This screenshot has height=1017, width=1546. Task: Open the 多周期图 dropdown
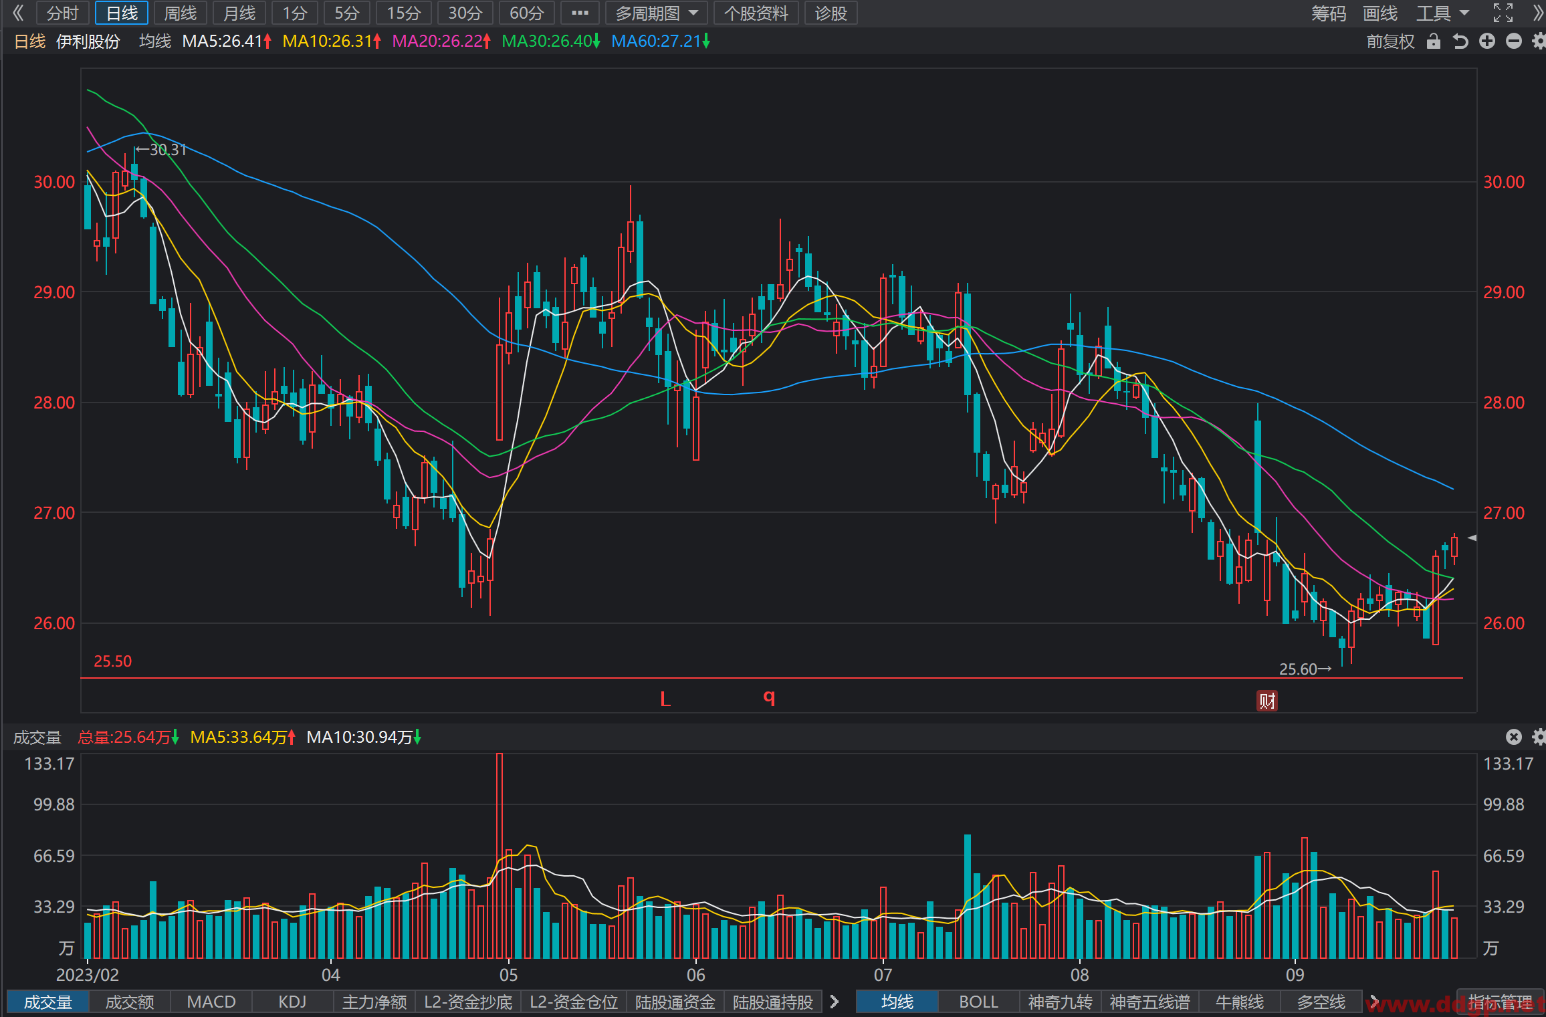(x=656, y=13)
